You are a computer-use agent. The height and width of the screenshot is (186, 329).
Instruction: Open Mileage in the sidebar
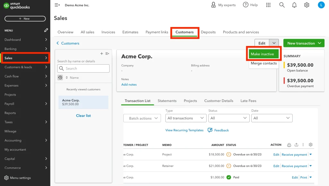tap(10, 131)
